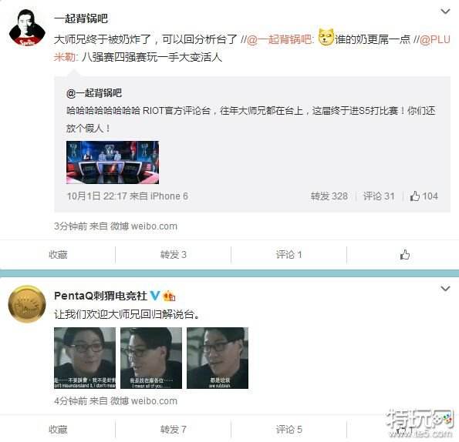
Task: Click 转发 3 repost button
Action: (174, 255)
